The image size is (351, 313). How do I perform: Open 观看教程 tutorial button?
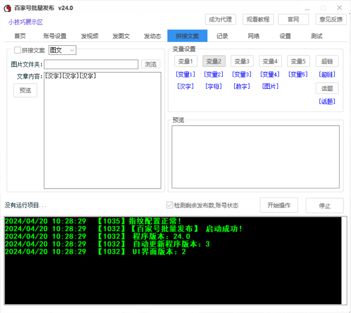click(x=258, y=19)
